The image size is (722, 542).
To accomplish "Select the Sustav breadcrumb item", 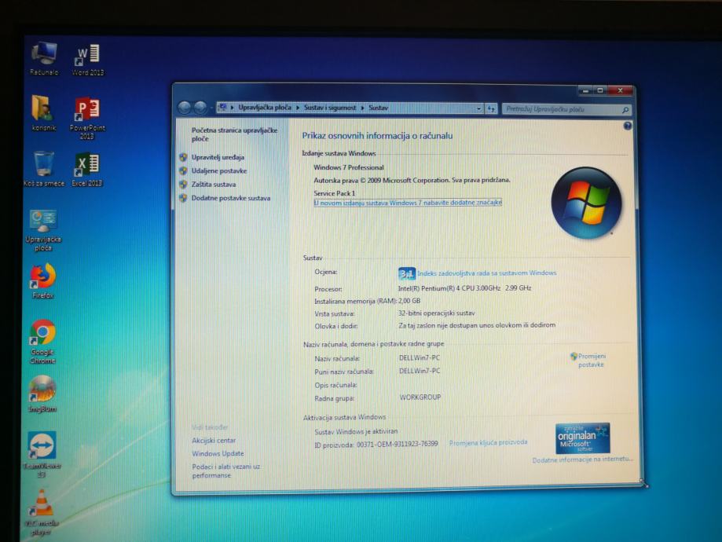I will pos(378,108).
